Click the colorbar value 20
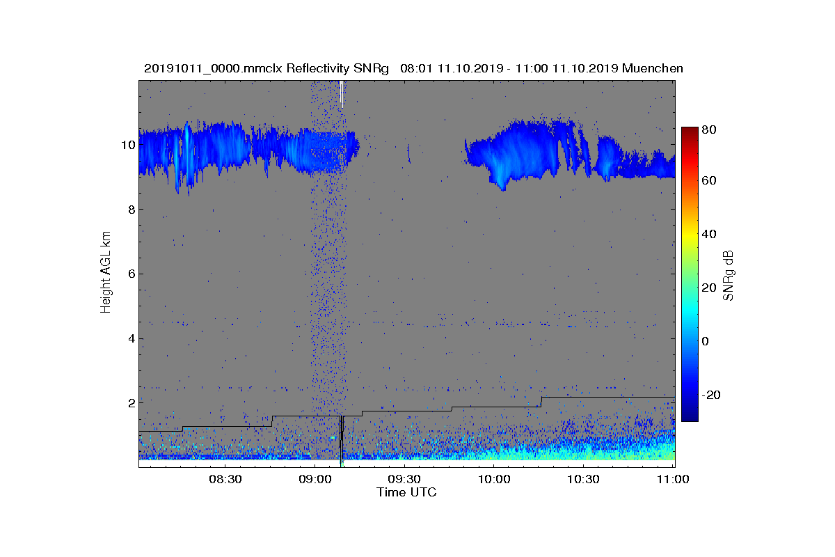835x557 pixels. [710, 288]
